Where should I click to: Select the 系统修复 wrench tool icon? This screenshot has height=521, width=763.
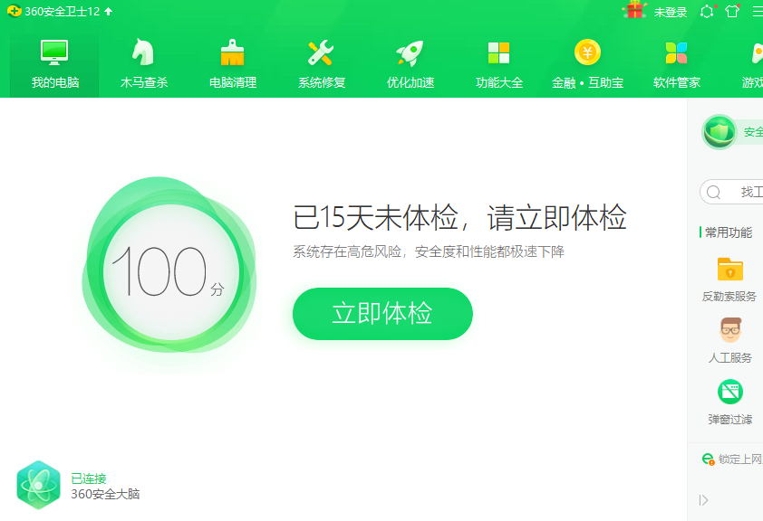(x=322, y=63)
